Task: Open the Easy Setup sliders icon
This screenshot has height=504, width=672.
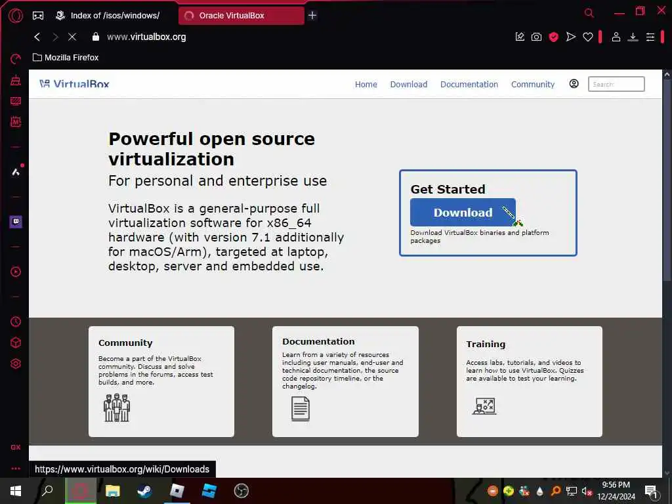Action: pyautogui.click(x=650, y=37)
